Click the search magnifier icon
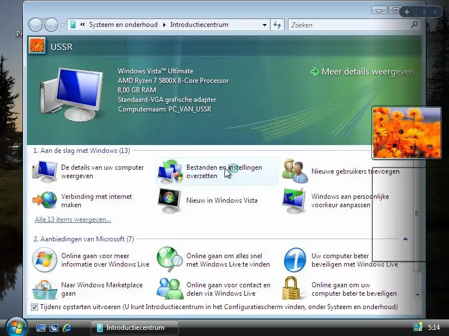 414,25
